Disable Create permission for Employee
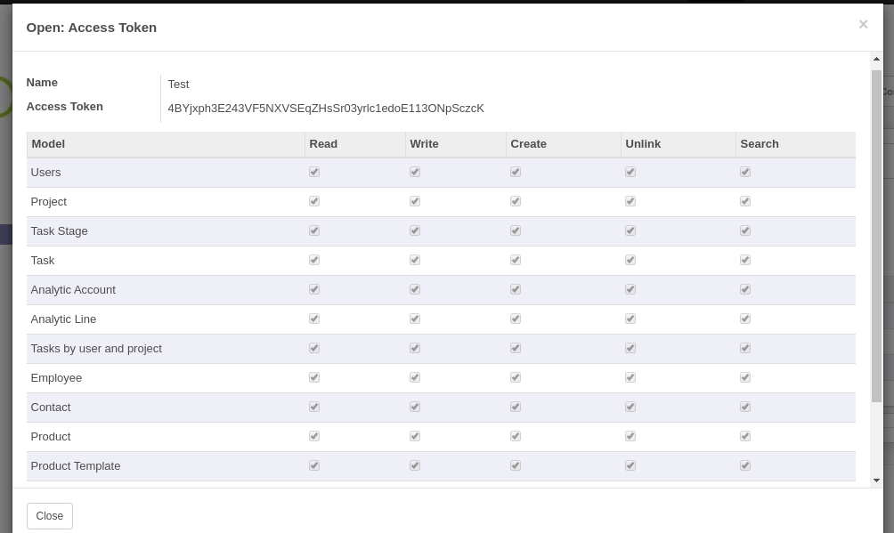The width and height of the screenshot is (894, 533). coord(515,376)
